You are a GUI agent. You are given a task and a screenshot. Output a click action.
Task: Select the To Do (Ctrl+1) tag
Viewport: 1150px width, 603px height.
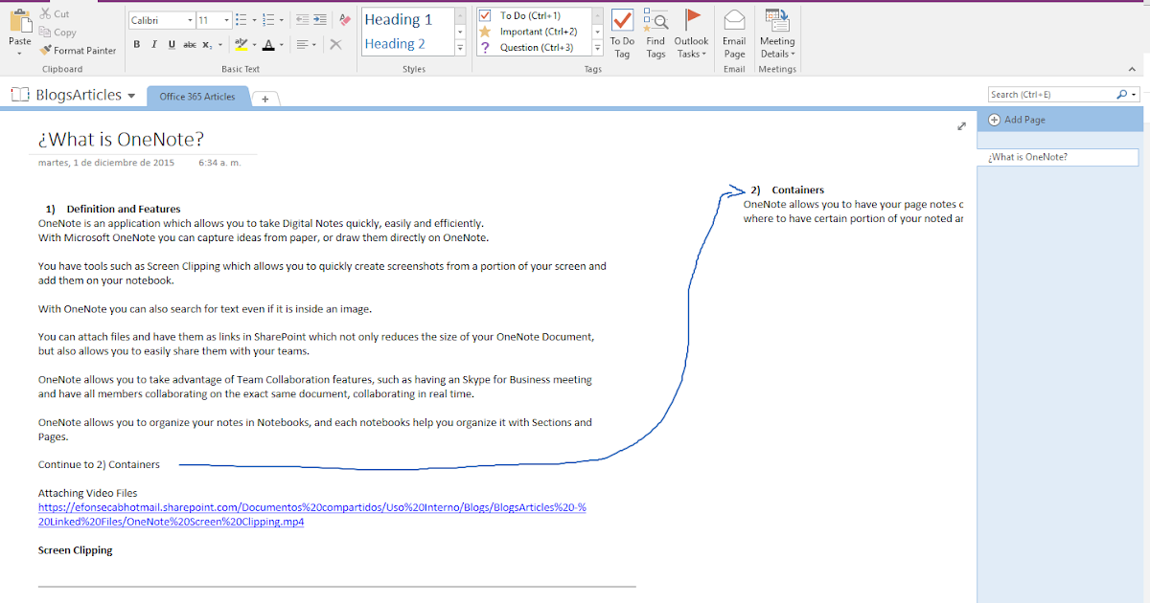pos(531,15)
